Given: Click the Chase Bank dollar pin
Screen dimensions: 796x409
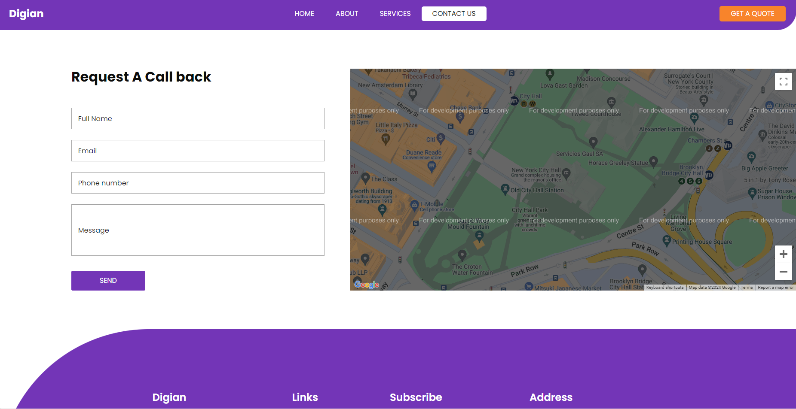Looking at the screenshot, I should [460, 117].
